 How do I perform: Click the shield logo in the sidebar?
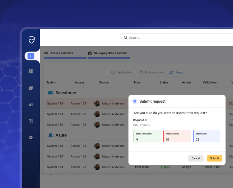tap(31, 40)
